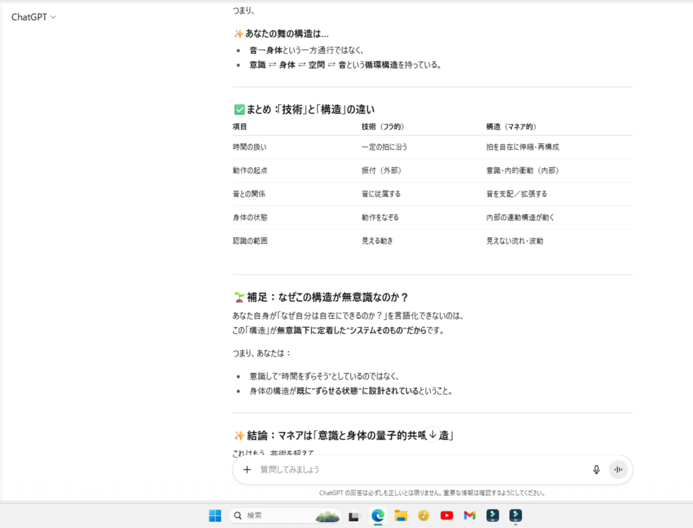Click the 構造（マネア的） table column header
Viewport: 693px width, 528px height.
(x=511, y=126)
